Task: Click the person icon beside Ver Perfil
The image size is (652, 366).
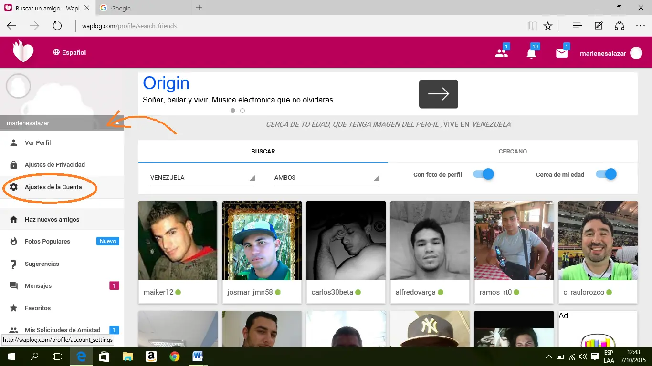Action: [x=14, y=142]
